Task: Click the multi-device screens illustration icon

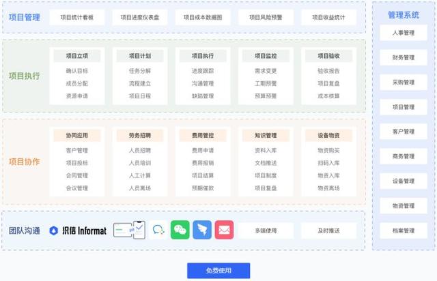Action: click(x=129, y=230)
